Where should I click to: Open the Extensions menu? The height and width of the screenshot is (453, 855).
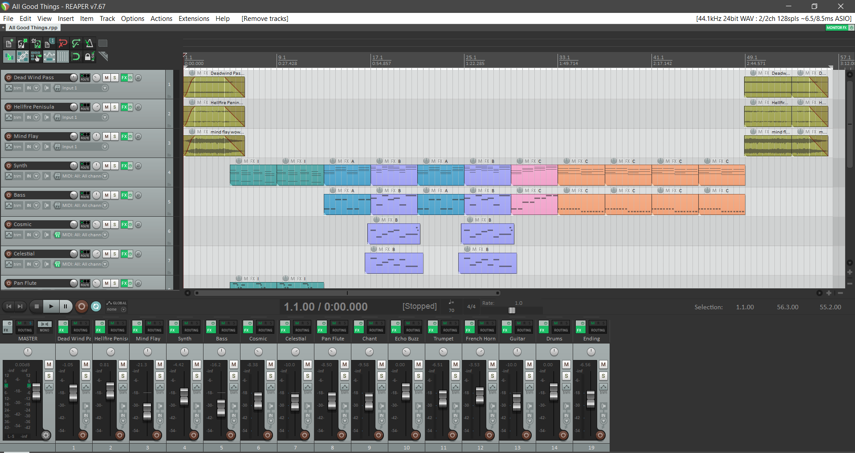194,19
